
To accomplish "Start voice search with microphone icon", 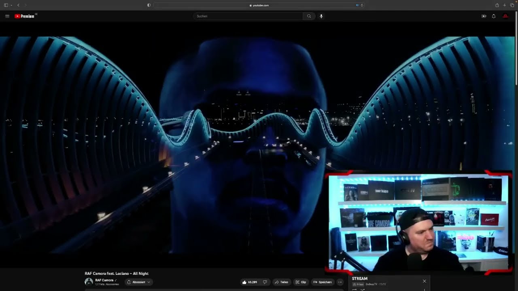I will click(x=321, y=16).
